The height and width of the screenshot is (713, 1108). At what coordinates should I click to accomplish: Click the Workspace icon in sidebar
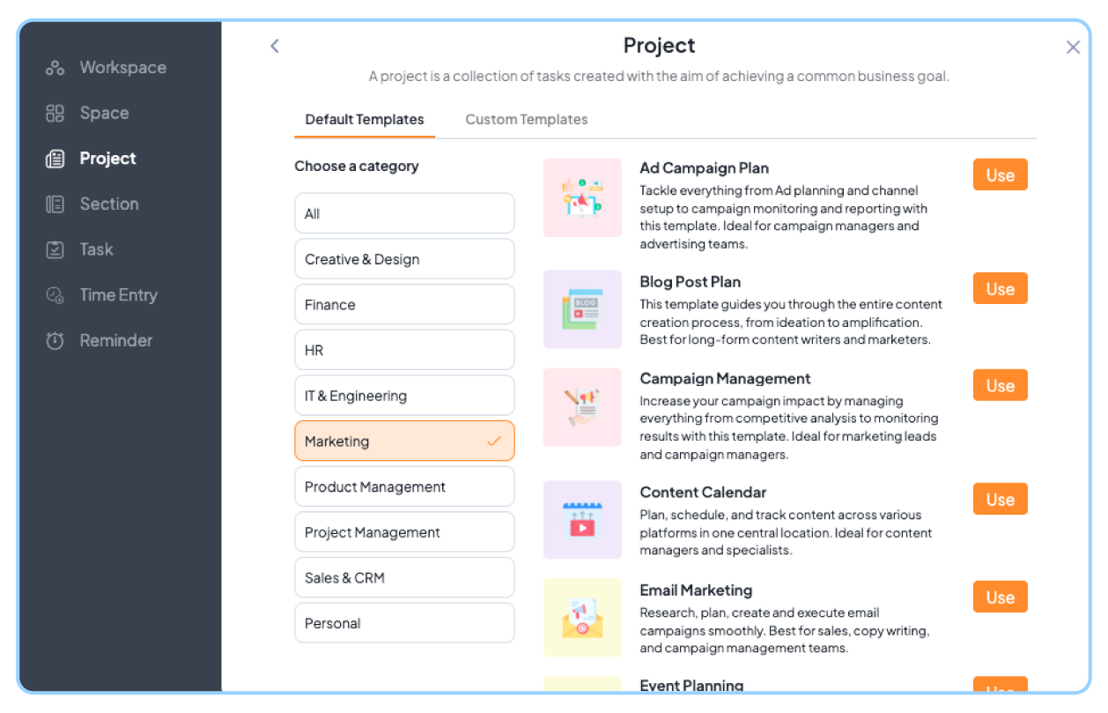tap(55, 68)
